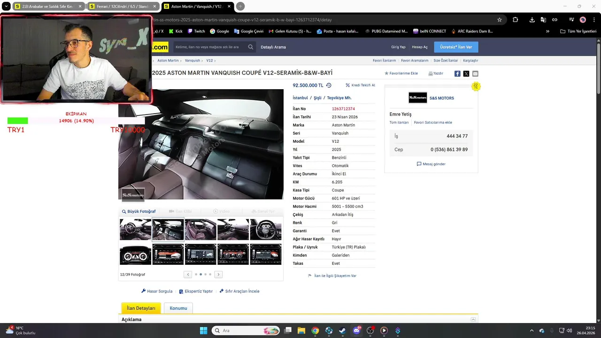Image resolution: width=601 pixels, height=338 pixels.
Task: Open the Twitch bookmark
Action: [196, 31]
